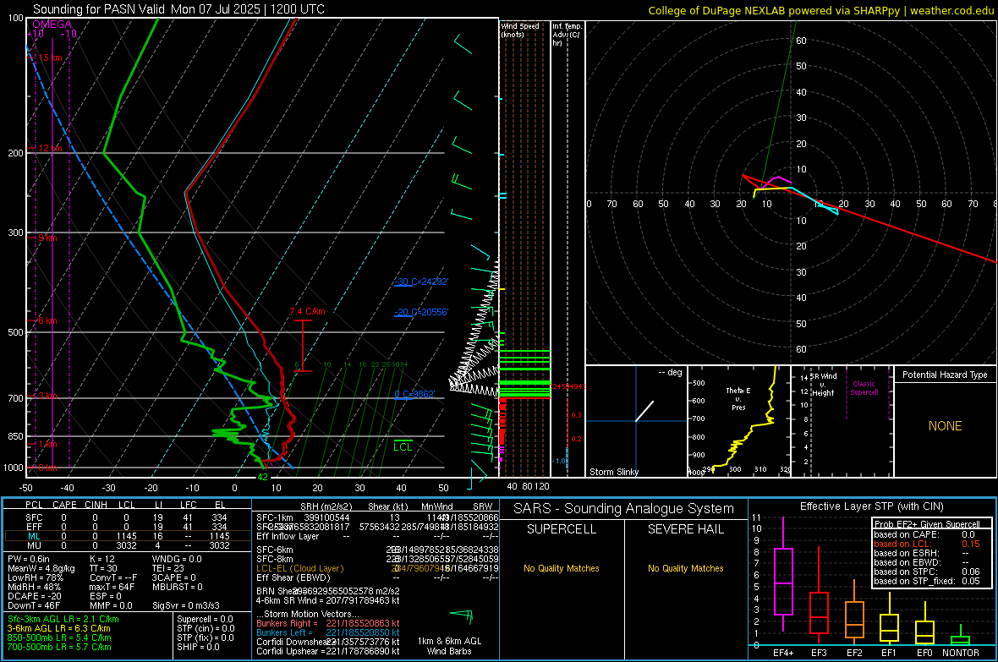The width and height of the screenshot is (998, 662).
Task: Click the 15 km height marker
Action: tap(50, 58)
